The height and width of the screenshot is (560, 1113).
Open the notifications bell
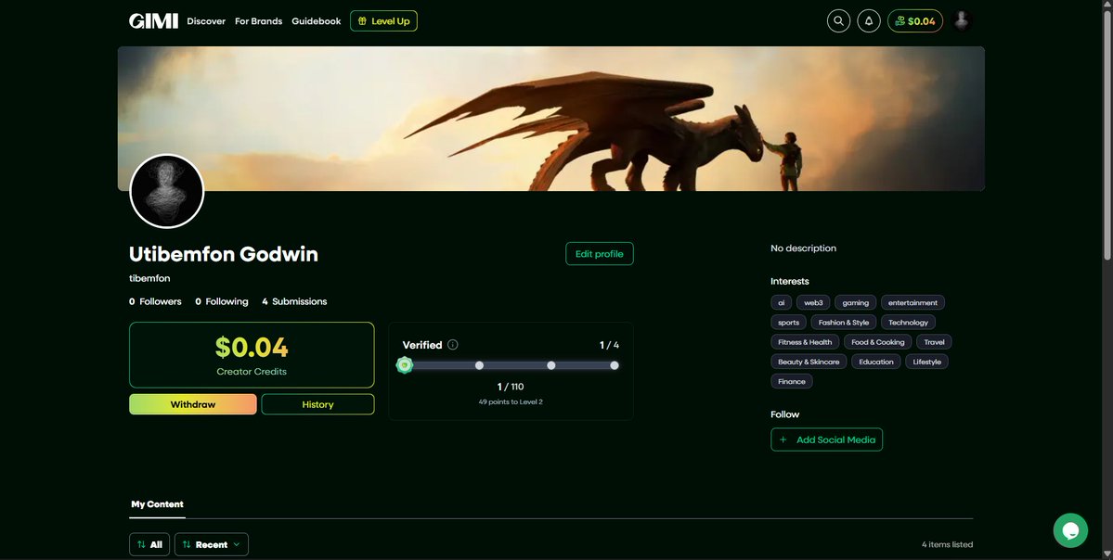tap(869, 21)
